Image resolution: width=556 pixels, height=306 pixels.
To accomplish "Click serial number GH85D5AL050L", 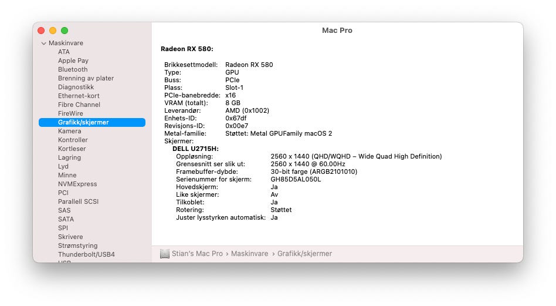I will coord(296,179).
